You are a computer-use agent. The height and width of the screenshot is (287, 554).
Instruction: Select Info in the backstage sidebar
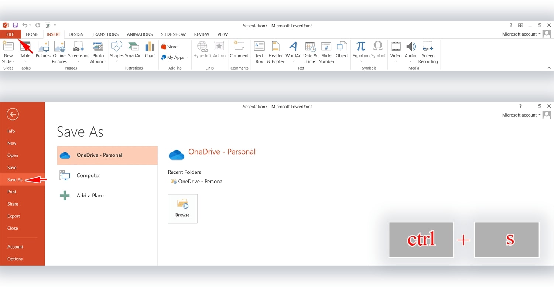click(23, 131)
